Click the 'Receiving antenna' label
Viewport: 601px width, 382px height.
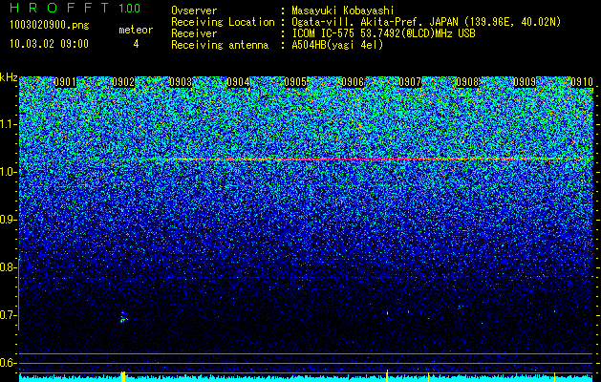pyautogui.click(x=220, y=45)
